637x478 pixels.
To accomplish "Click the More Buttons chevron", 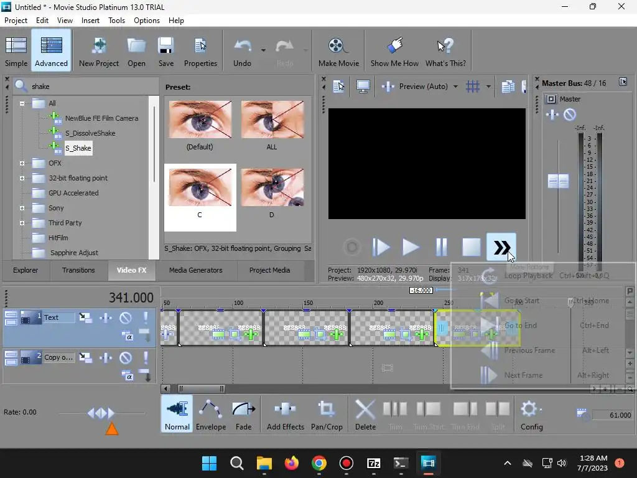I will 501,247.
